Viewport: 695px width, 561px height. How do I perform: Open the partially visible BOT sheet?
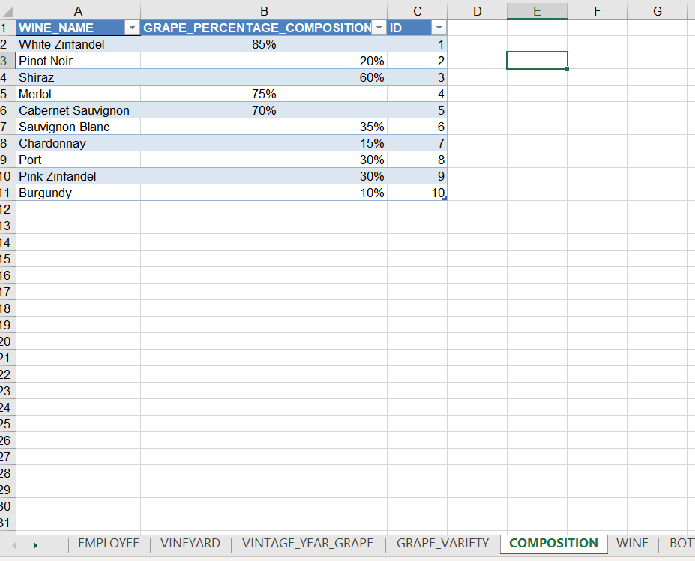click(x=681, y=544)
